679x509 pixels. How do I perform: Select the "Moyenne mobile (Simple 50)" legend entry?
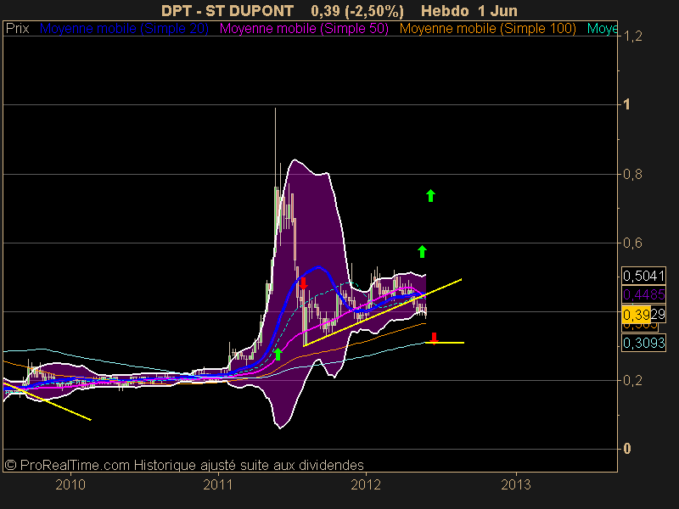(304, 29)
